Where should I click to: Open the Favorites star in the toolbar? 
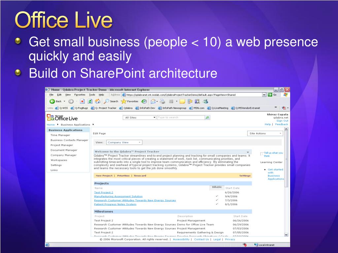coord(123,101)
